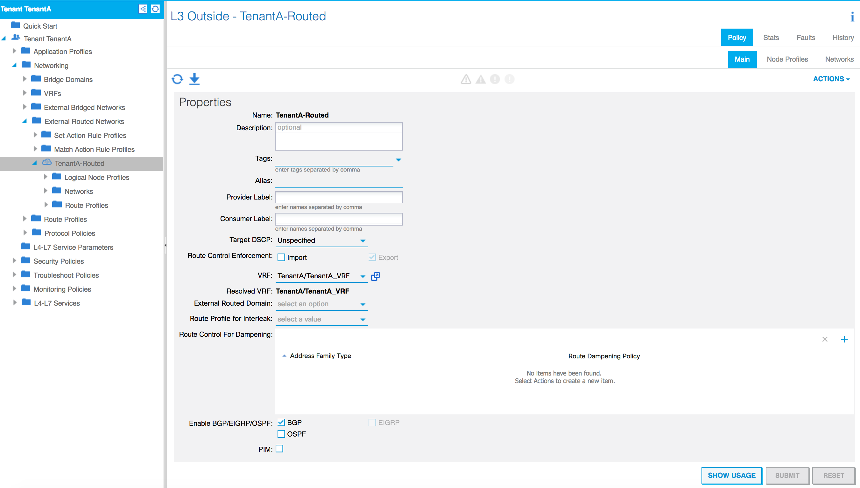Select External Bridged Networks in tree

coord(84,108)
